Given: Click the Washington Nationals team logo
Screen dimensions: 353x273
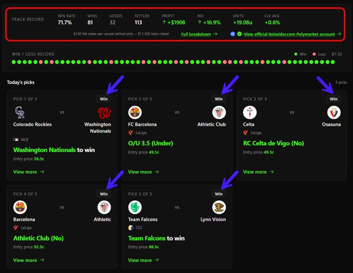Looking at the screenshot, I should [x=104, y=113].
